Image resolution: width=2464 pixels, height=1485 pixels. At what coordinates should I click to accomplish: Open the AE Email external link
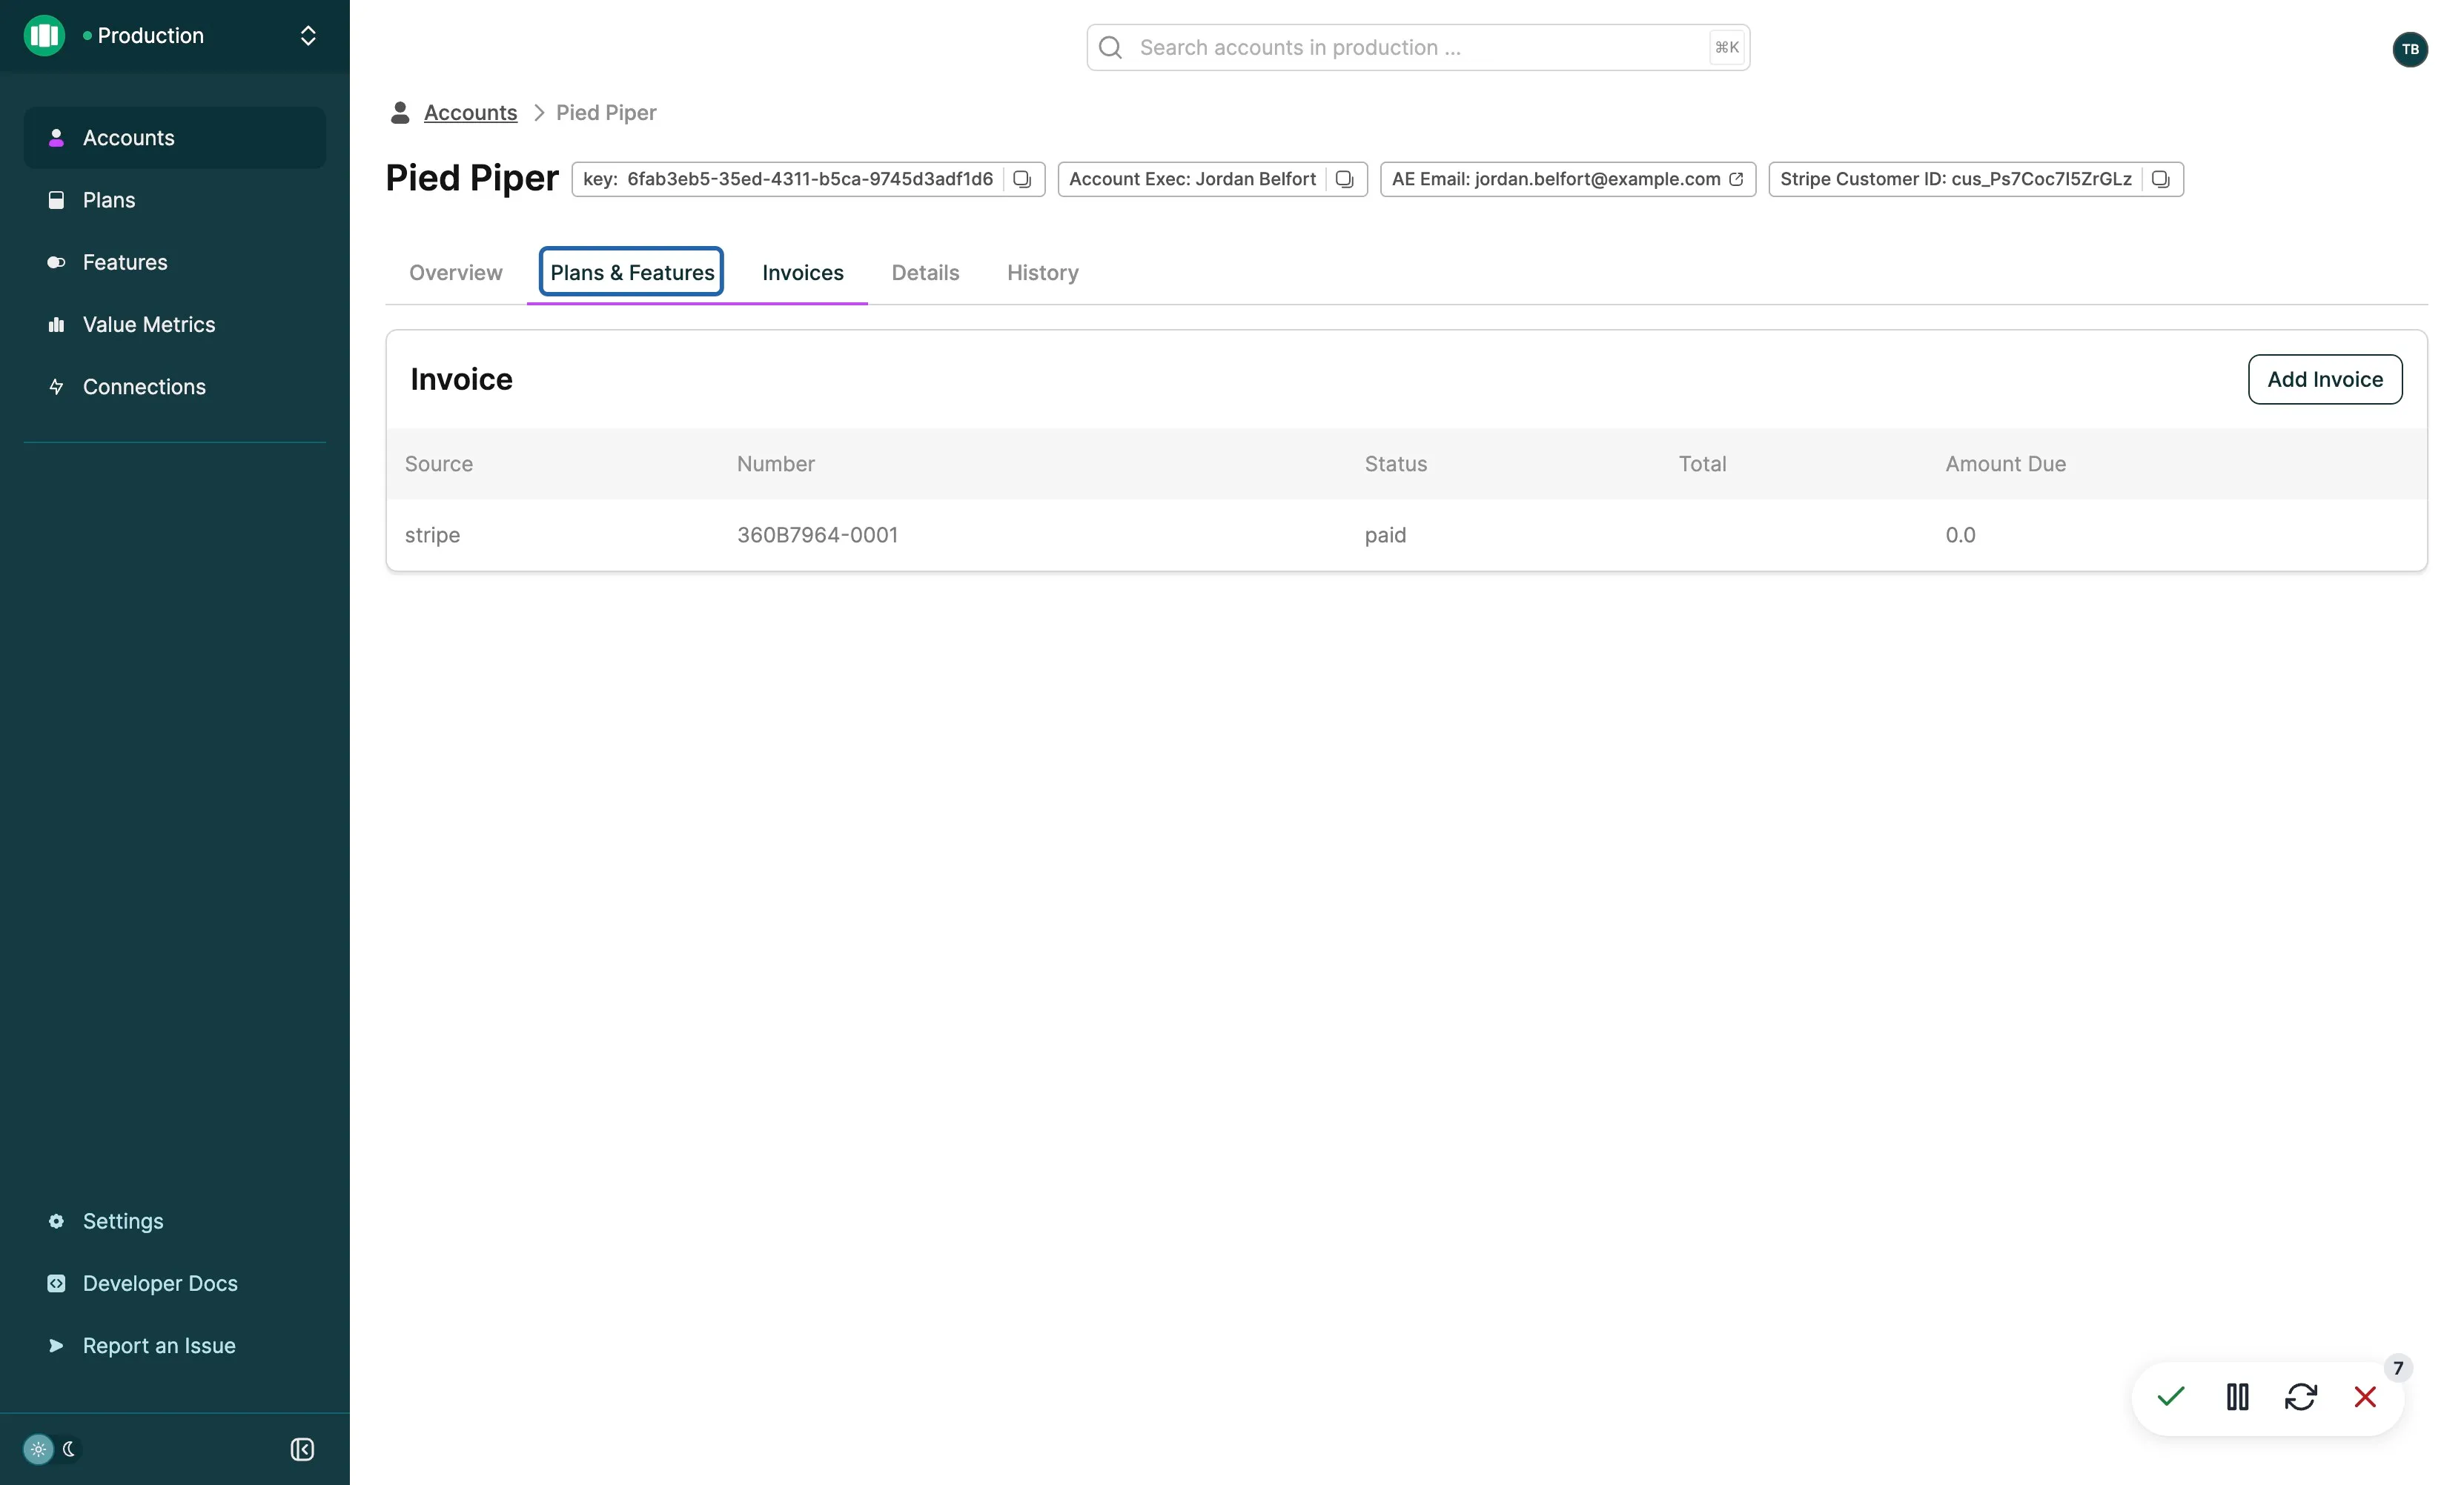[1736, 179]
